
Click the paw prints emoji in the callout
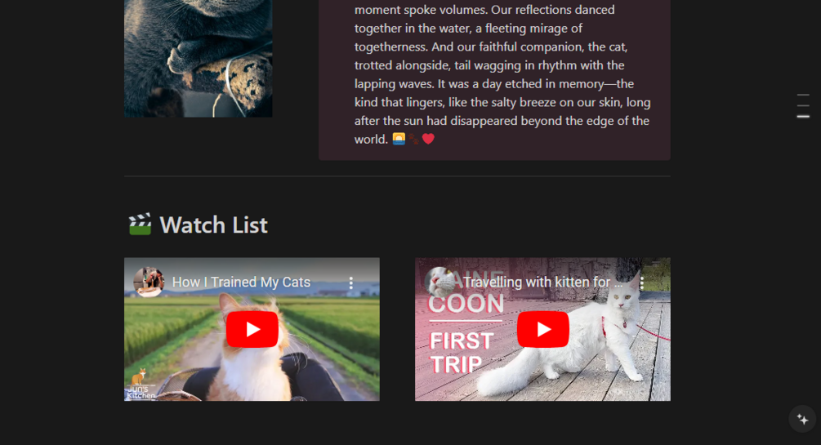click(x=413, y=139)
